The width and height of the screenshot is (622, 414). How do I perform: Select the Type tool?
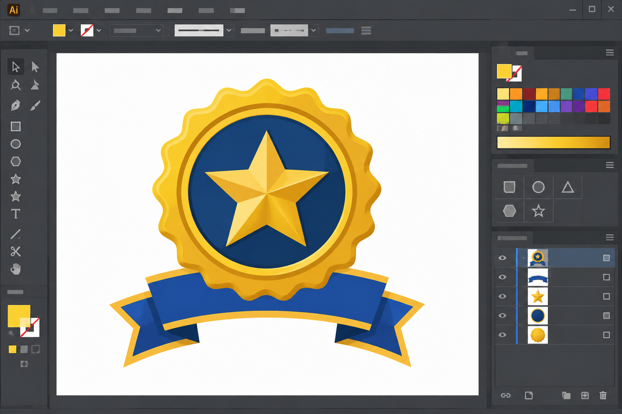coord(15,214)
